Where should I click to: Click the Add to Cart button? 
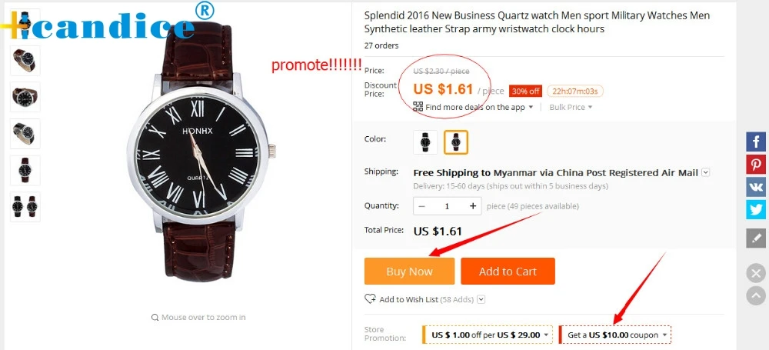tap(508, 271)
